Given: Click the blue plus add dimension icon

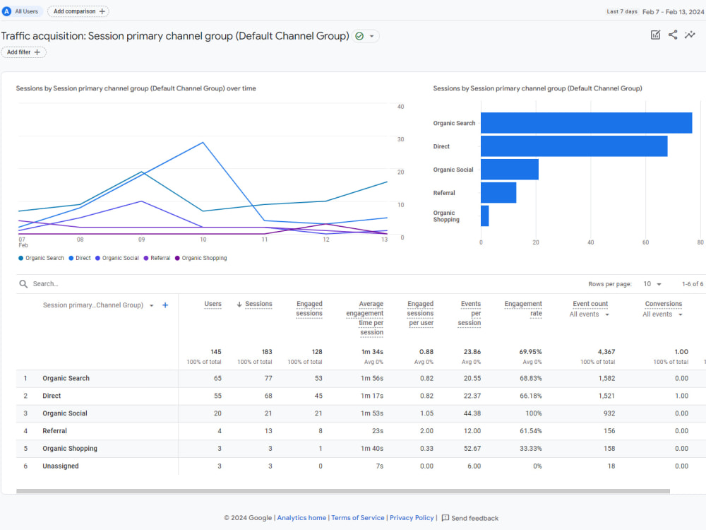Looking at the screenshot, I should pyautogui.click(x=165, y=305).
